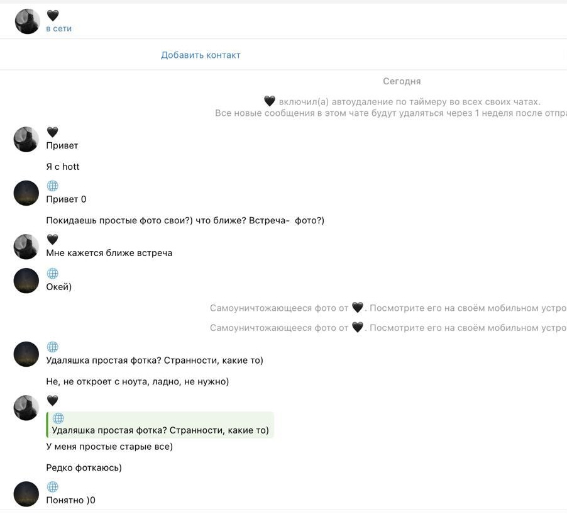Image resolution: width=567 pixels, height=514 pixels.
Task: Click avatar next to "Привет" message
Action: pos(26,139)
